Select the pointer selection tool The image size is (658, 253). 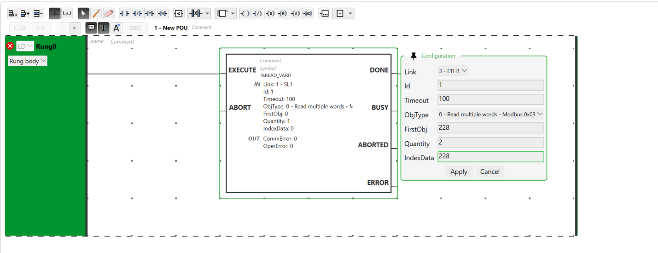[x=83, y=13]
